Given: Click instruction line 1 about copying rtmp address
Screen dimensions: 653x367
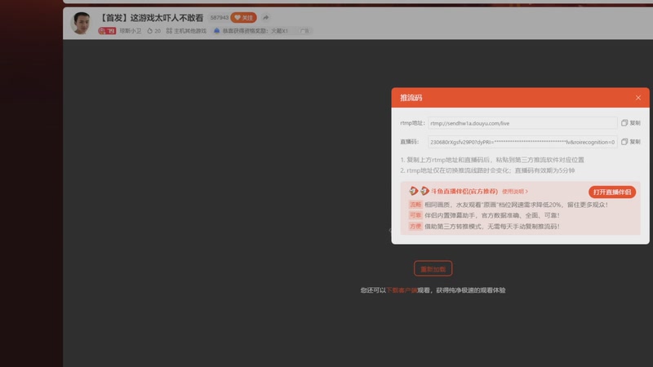Looking at the screenshot, I should pyautogui.click(x=492, y=160).
